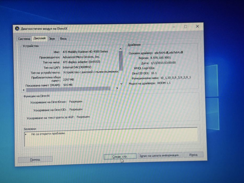Maximize the DirectX diagnostic window
Screen dimensions: 244x183
click(185, 27)
